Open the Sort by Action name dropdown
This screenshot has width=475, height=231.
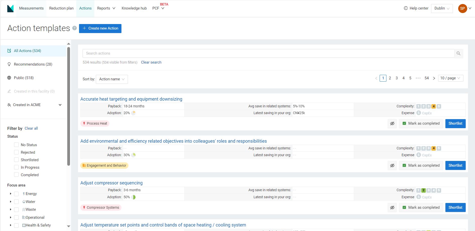tap(112, 79)
